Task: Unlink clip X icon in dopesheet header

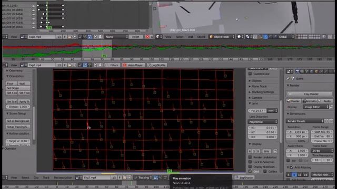Action: click(74, 37)
